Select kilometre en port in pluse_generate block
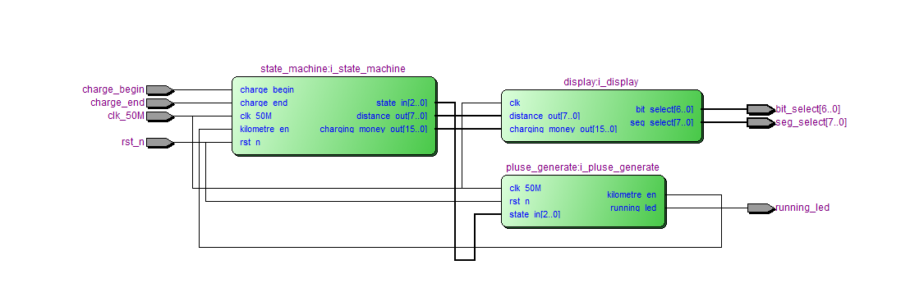The image size is (901, 297). click(x=632, y=194)
